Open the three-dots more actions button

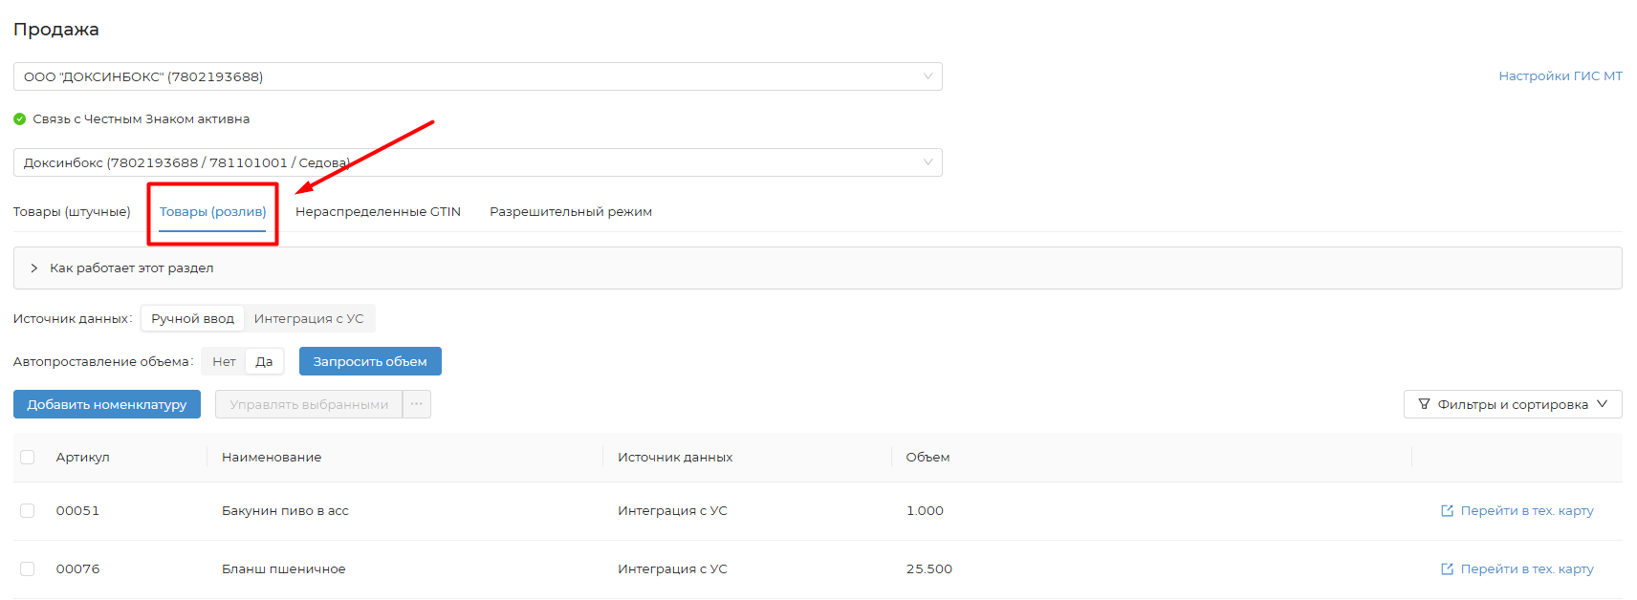(417, 404)
